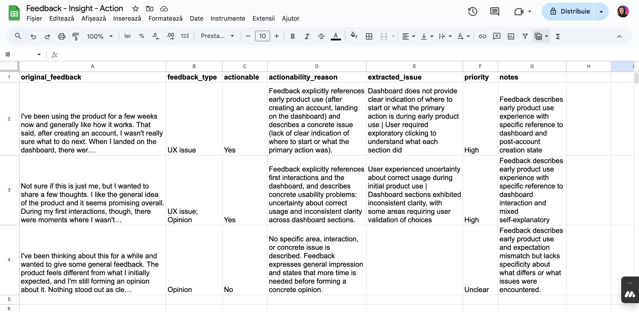Insert a link using the toolbar icon
Image resolution: width=639 pixels, height=312 pixels.
482,36
